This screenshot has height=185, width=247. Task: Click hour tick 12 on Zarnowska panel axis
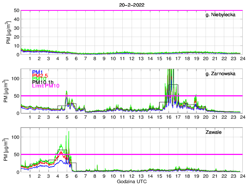[131, 117]
